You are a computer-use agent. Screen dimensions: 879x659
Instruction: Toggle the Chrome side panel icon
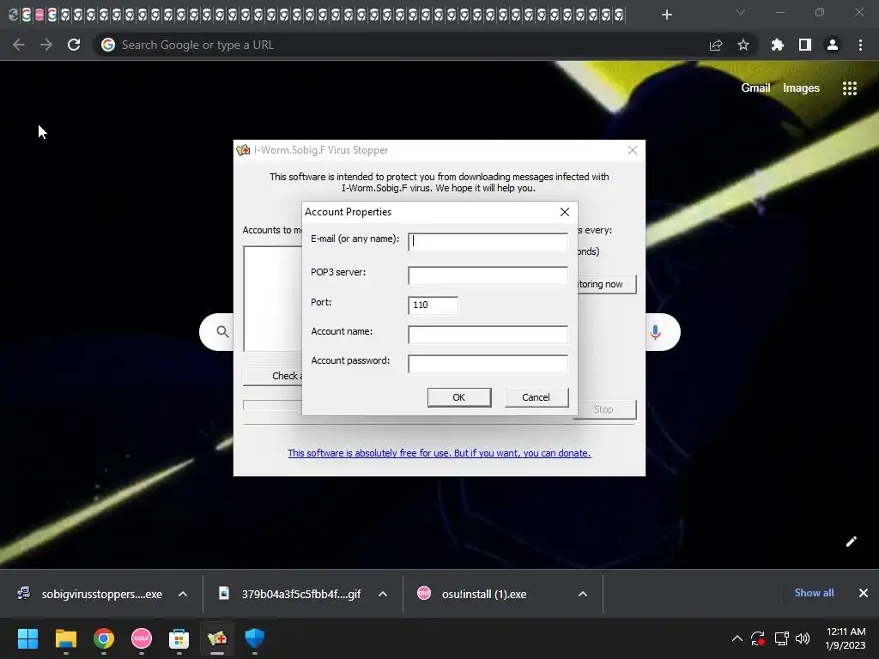tap(804, 45)
